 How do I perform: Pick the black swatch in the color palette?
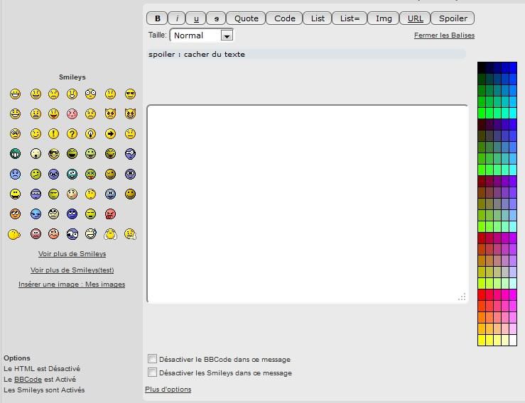pyautogui.click(x=482, y=67)
